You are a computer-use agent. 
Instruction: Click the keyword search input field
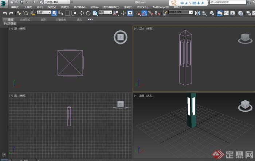click(x=228, y=2)
